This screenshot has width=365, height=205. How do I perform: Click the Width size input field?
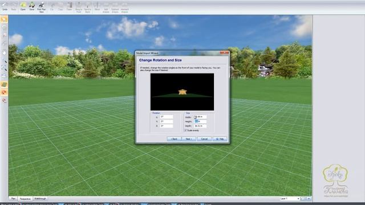(x=200, y=117)
